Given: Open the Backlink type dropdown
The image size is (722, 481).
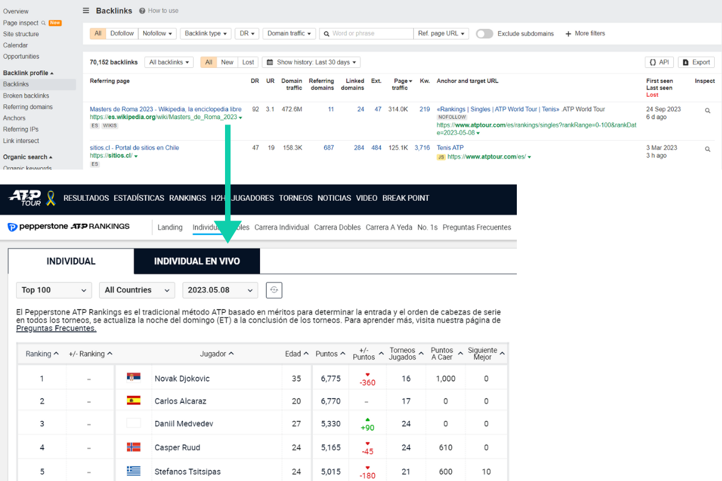Looking at the screenshot, I should 205,34.
